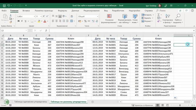Click Merge and Center icon
Screen dimensions: 196x110
coord(72,21)
